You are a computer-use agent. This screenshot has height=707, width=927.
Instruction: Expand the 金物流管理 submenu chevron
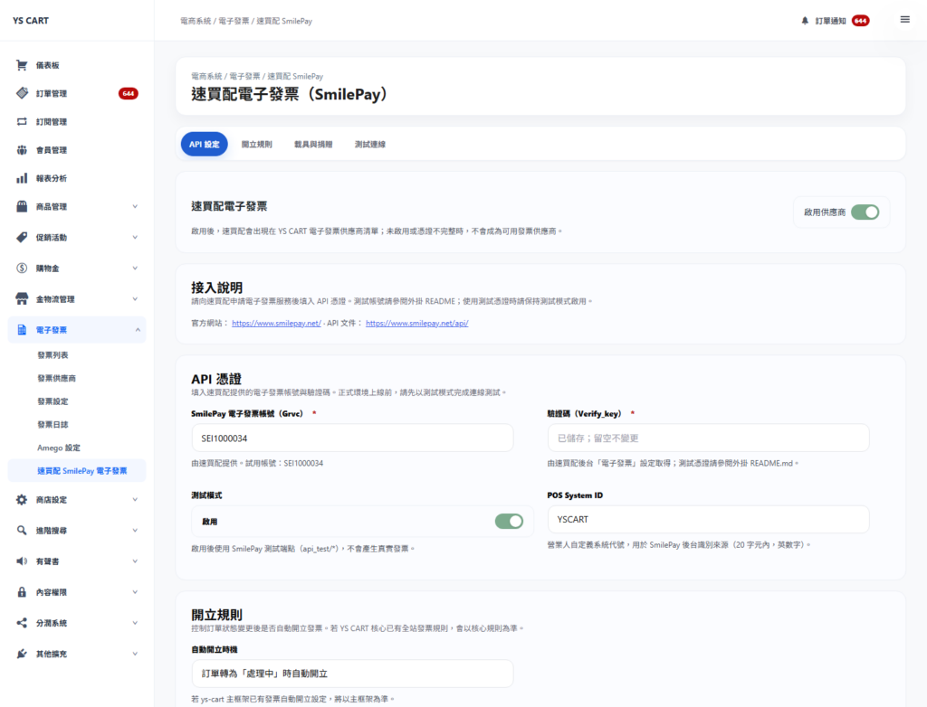[136, 299]
